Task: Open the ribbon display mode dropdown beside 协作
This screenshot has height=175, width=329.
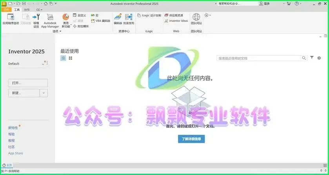Action: 39,10
